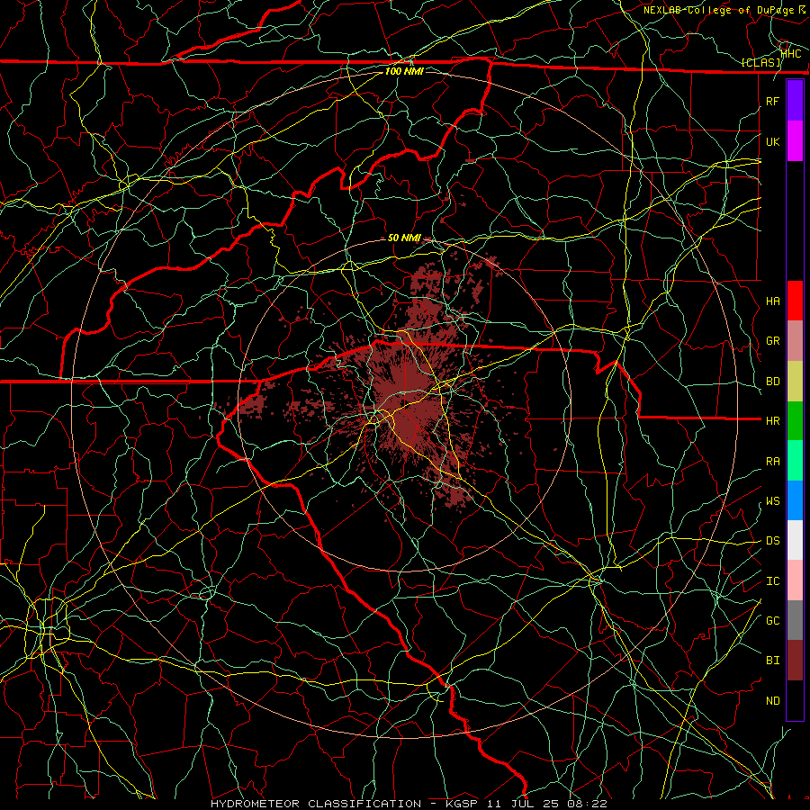The image size is (810, 810).
Task: Click the BI legend label
Action: [773, 661]
